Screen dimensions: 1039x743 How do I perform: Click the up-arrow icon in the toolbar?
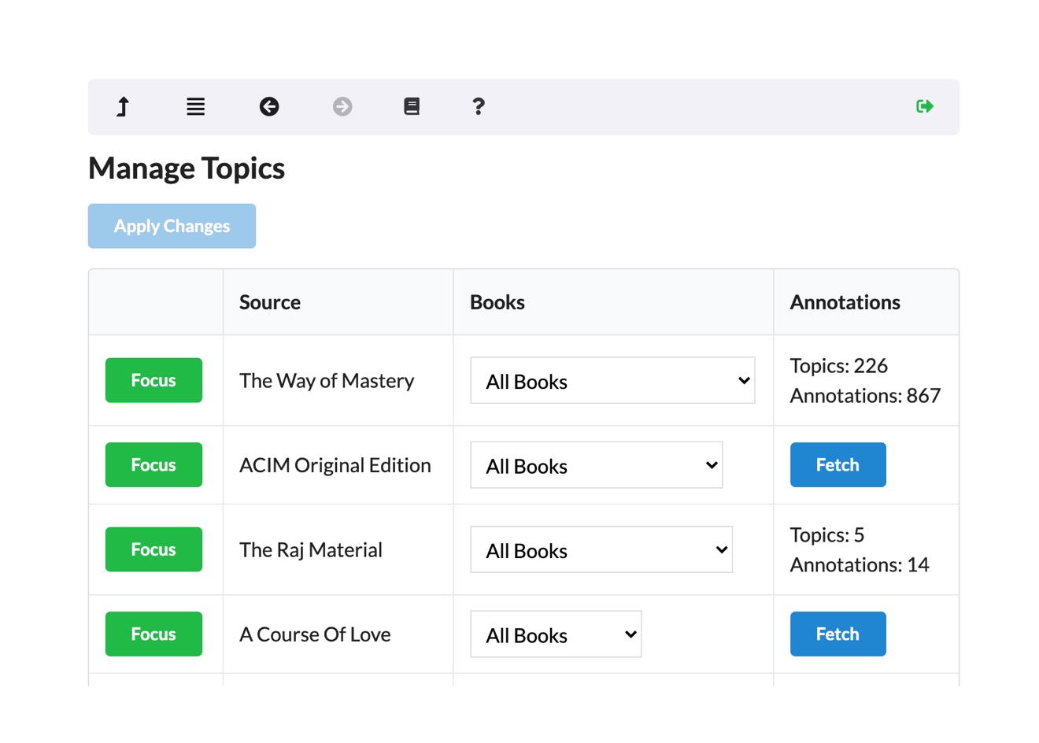123,106
